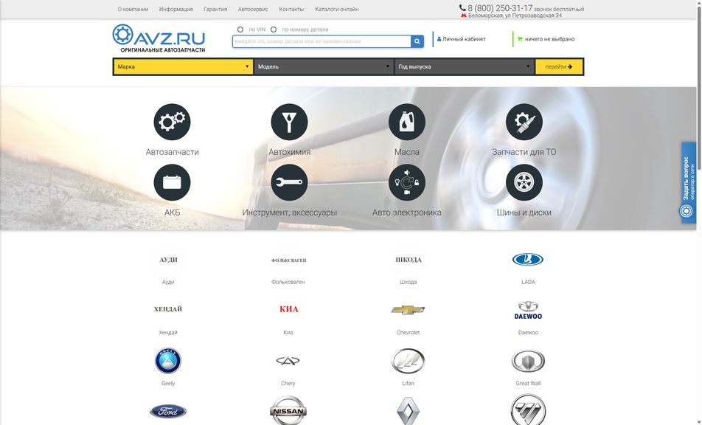Click the Фольксваген text label

pos(288,282)
